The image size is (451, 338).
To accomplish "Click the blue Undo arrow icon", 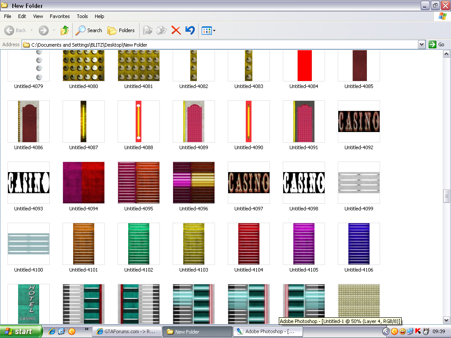I will coord(190,30).
